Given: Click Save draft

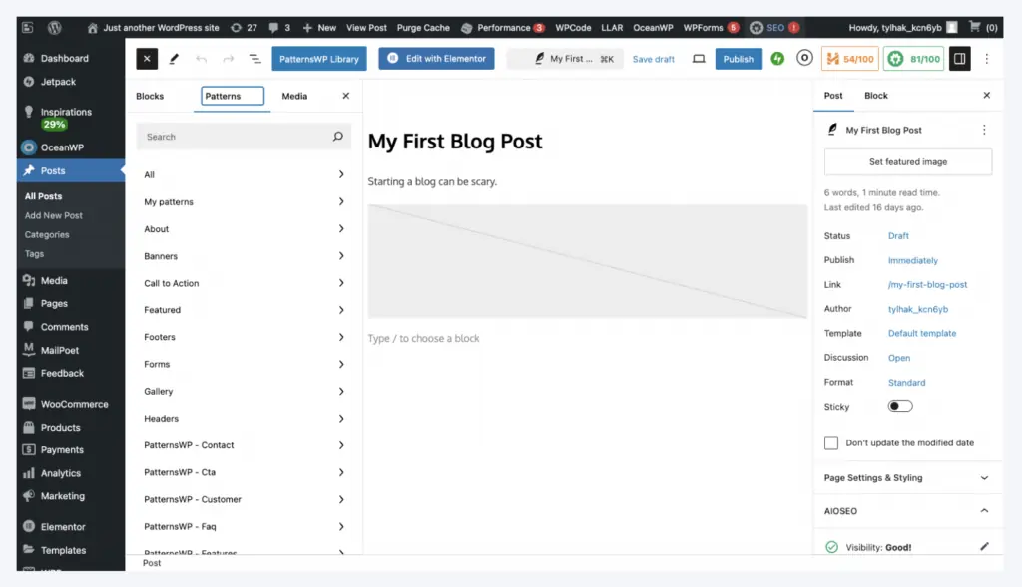Looking at the screenshot, I should pyautogui.click(x=653, y=59).
